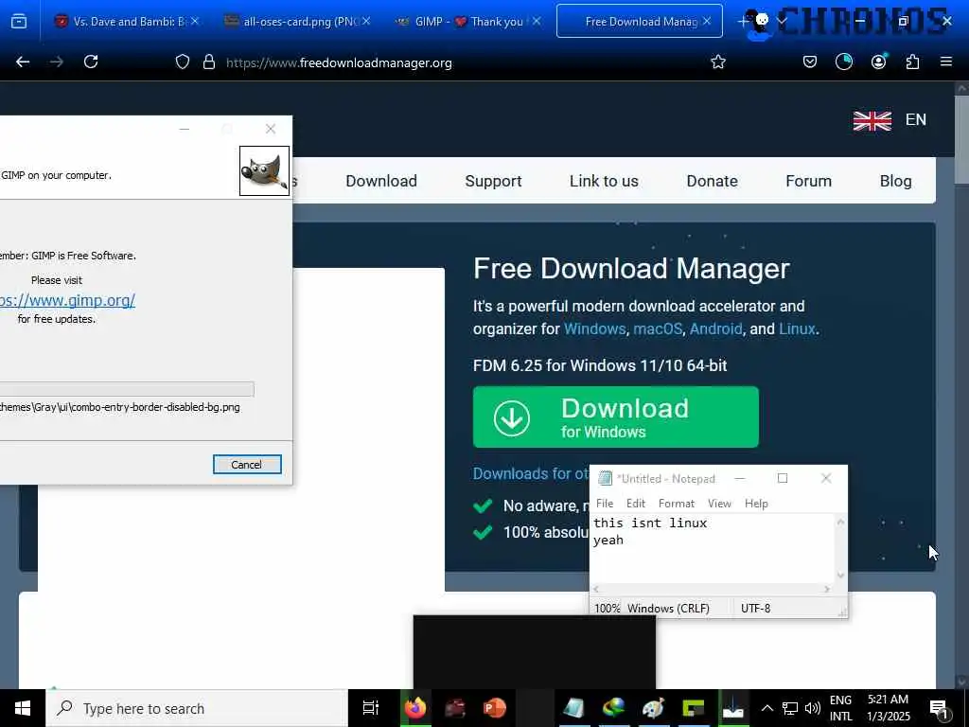This screenshot has height=727, width=969.
Task: Click the Windows Start button
Action: 23,708
